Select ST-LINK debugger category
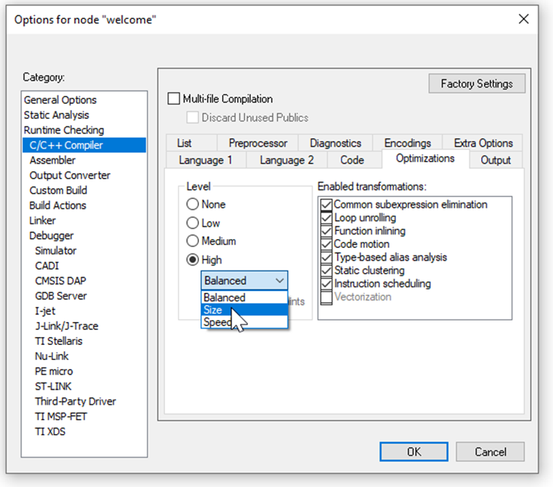Image resolution: width=553 pixels, height=487 pixels. click(x=54, y=386)
